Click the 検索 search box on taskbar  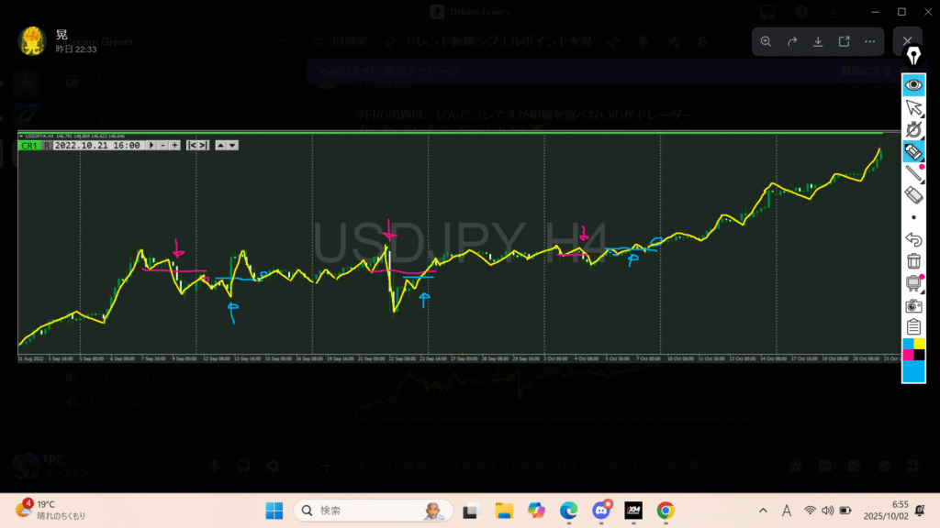[376, 510]
